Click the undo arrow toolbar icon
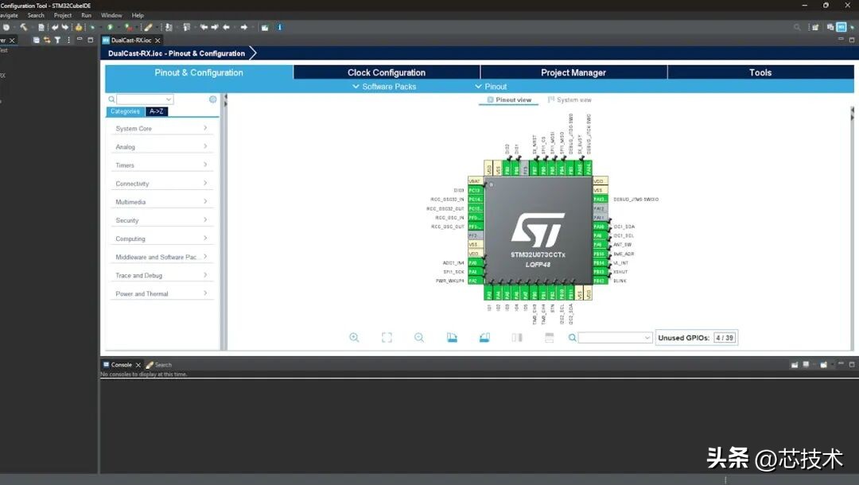 point(55,27)
